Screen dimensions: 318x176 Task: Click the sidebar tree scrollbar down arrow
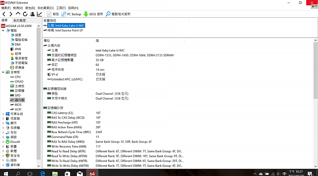[39, 166]
